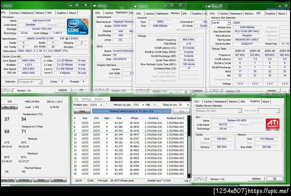Open the Perf Level dropdown
The width and height of the screenshot is (291, 196).
coord(269,111)
